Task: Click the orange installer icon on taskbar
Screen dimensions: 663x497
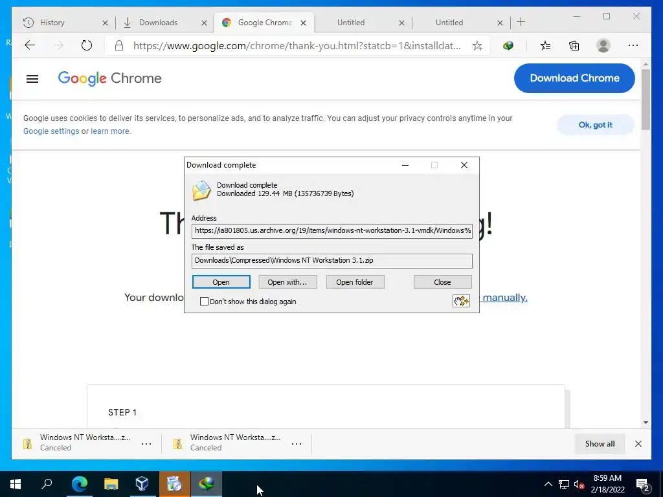Action: pos(174,484)
